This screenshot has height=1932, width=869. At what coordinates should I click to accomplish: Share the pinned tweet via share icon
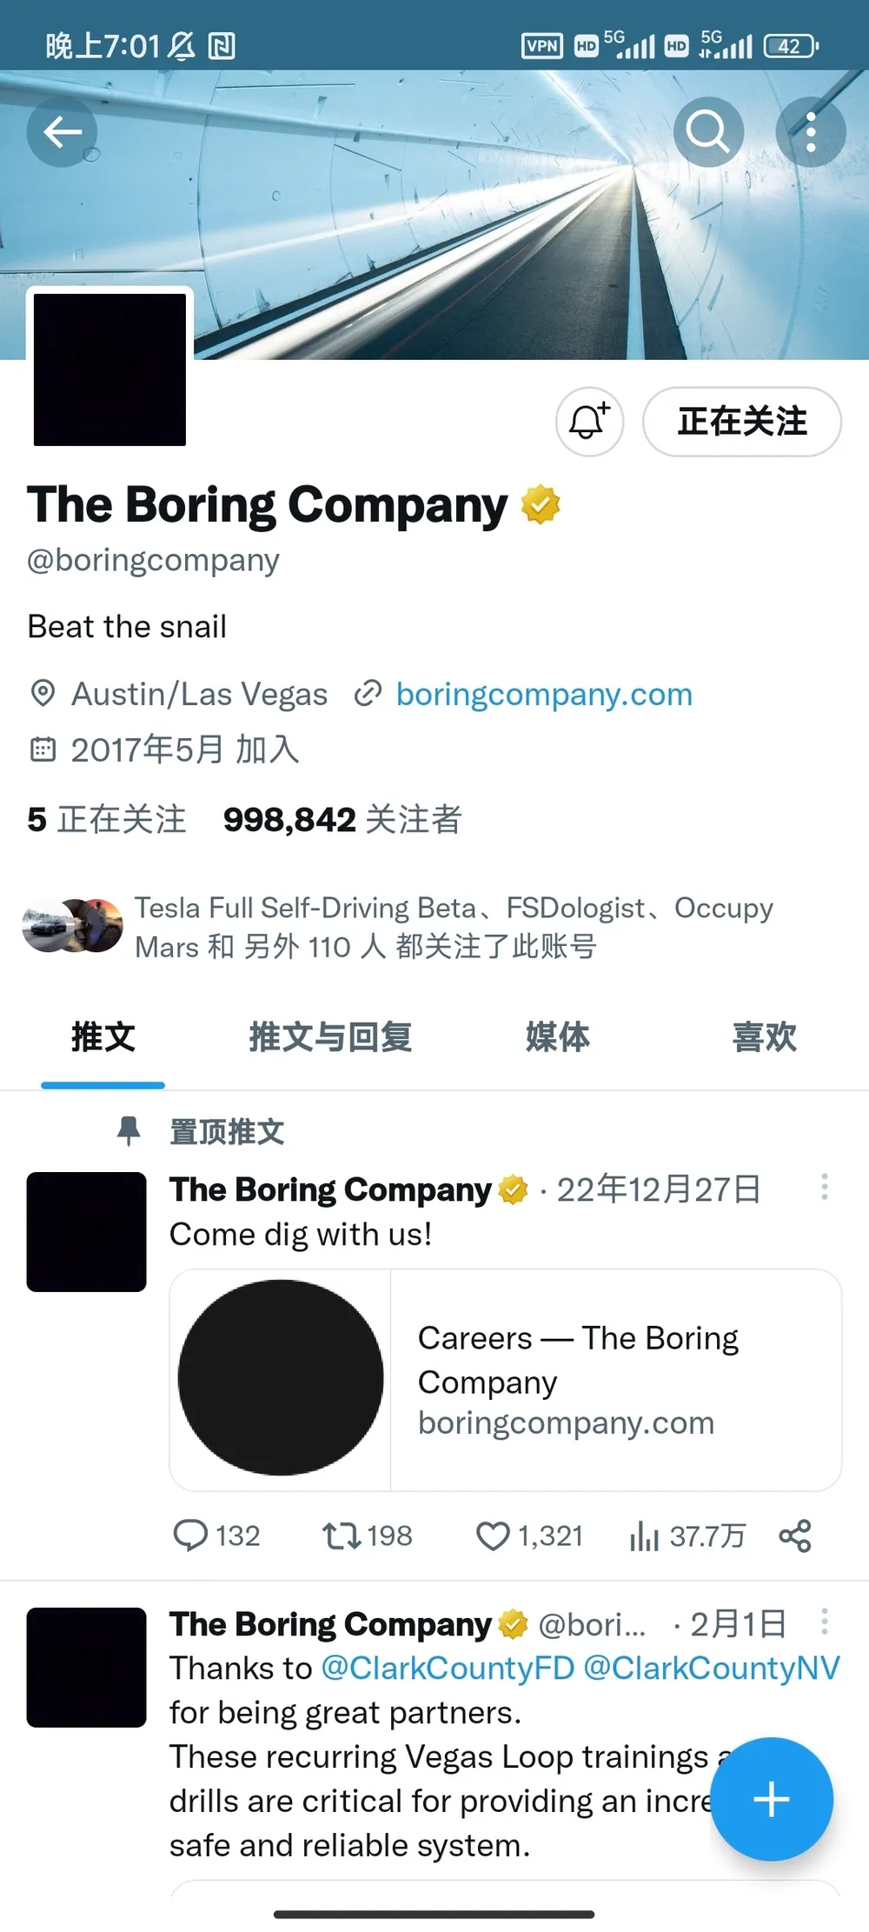pos(795,1536)
